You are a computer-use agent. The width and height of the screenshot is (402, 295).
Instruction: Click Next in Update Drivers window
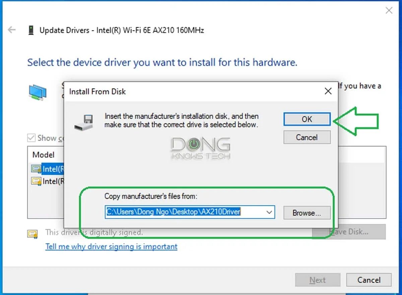318,280
